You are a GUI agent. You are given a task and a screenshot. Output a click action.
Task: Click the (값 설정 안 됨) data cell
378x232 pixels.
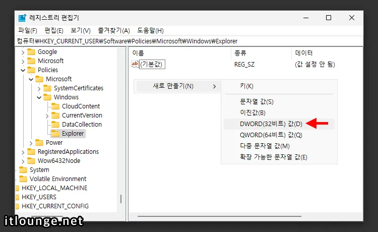(314, 65)
